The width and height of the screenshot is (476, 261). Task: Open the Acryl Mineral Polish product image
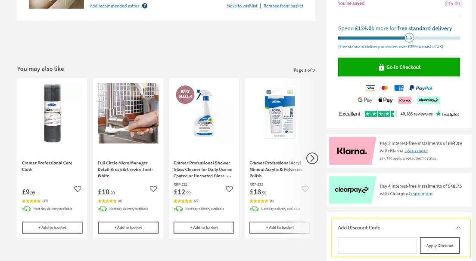click(280, 113)
